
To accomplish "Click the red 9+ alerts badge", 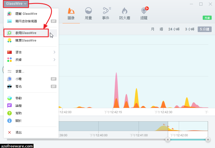I will tap(147, 8).
